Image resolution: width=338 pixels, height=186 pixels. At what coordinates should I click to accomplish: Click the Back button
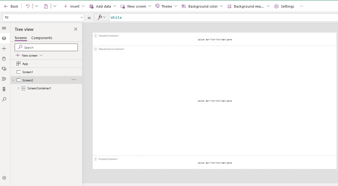pos(11,6)
